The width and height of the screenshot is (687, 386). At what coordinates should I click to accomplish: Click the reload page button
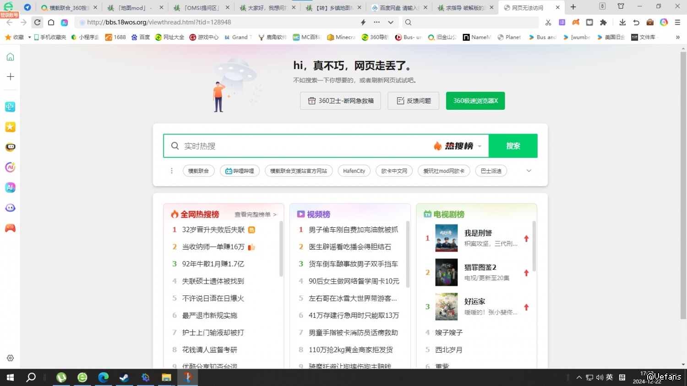coord(38,22)
